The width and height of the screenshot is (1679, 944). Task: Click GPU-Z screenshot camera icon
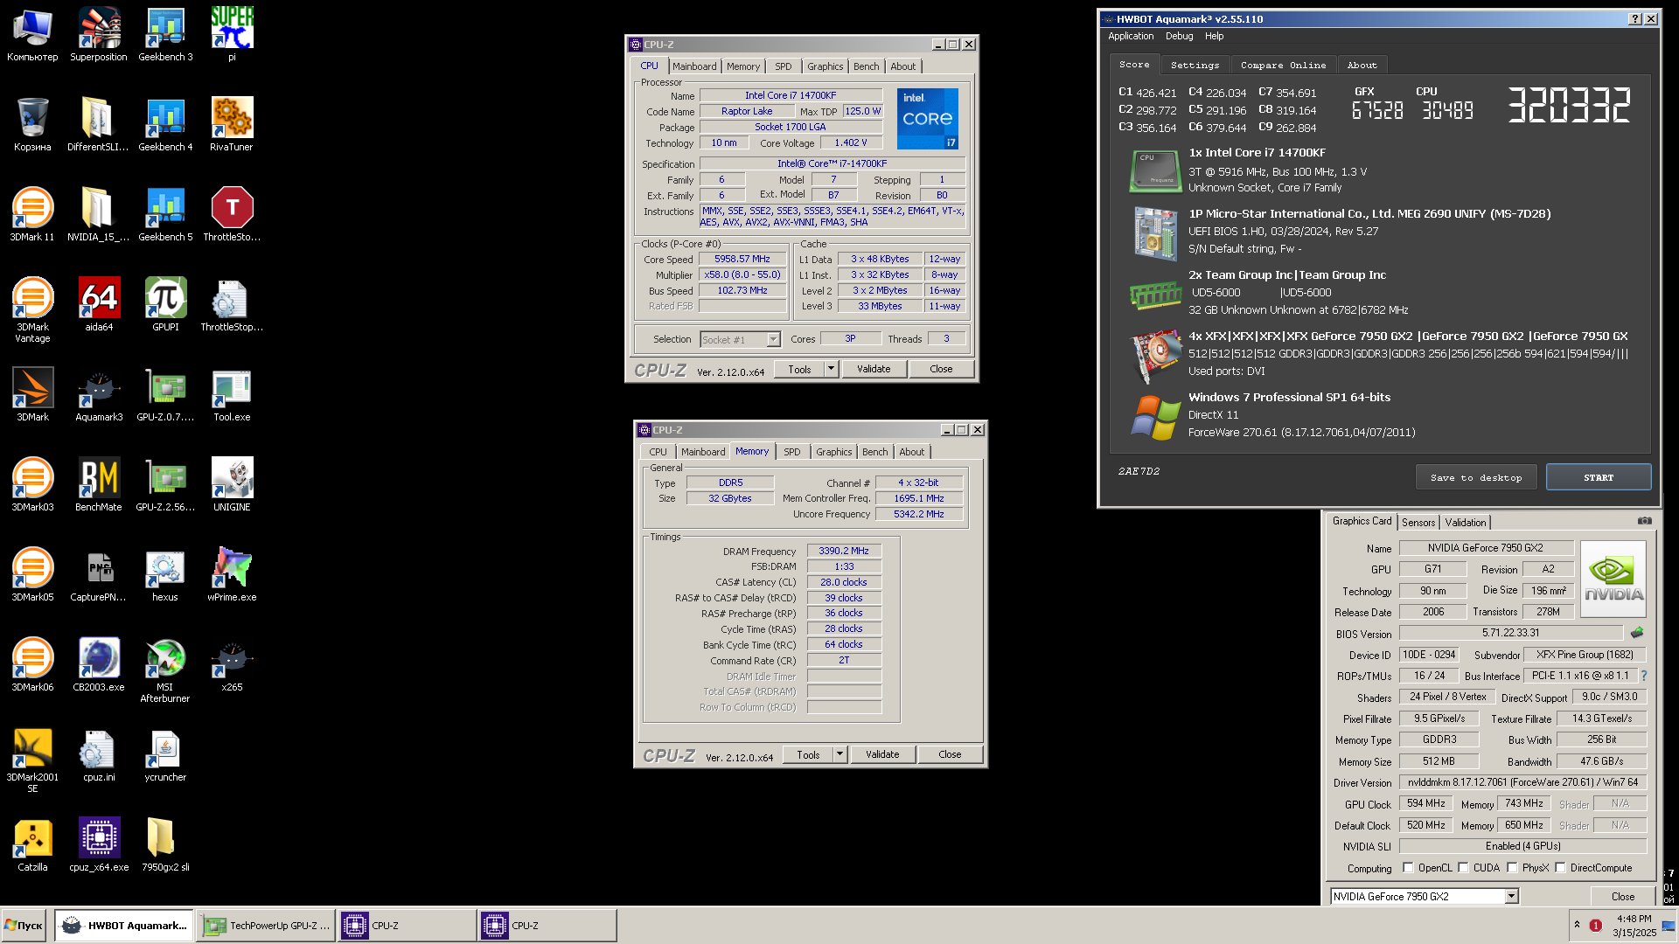coord(1644,521)
